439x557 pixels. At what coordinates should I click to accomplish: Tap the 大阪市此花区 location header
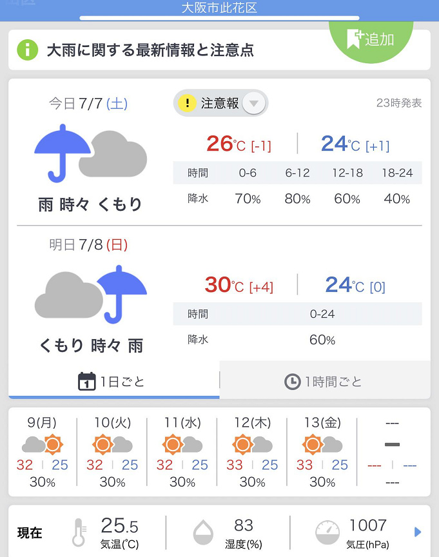click(x=219, y=8)
